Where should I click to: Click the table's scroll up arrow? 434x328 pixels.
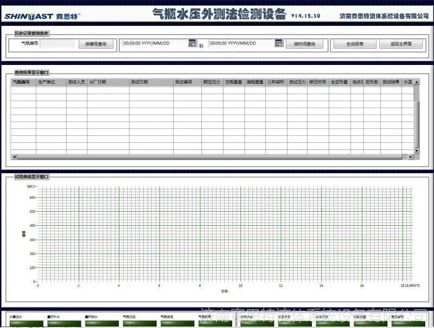[x=417, y=82]
